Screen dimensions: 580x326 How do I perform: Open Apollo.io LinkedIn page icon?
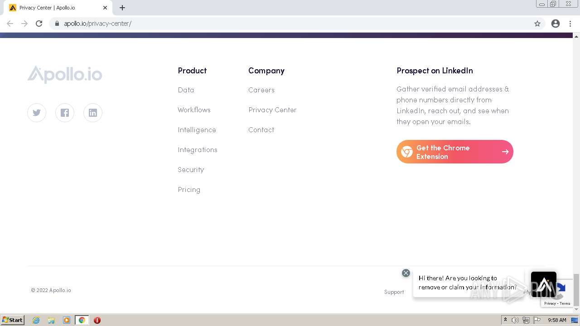click(93, 113)
